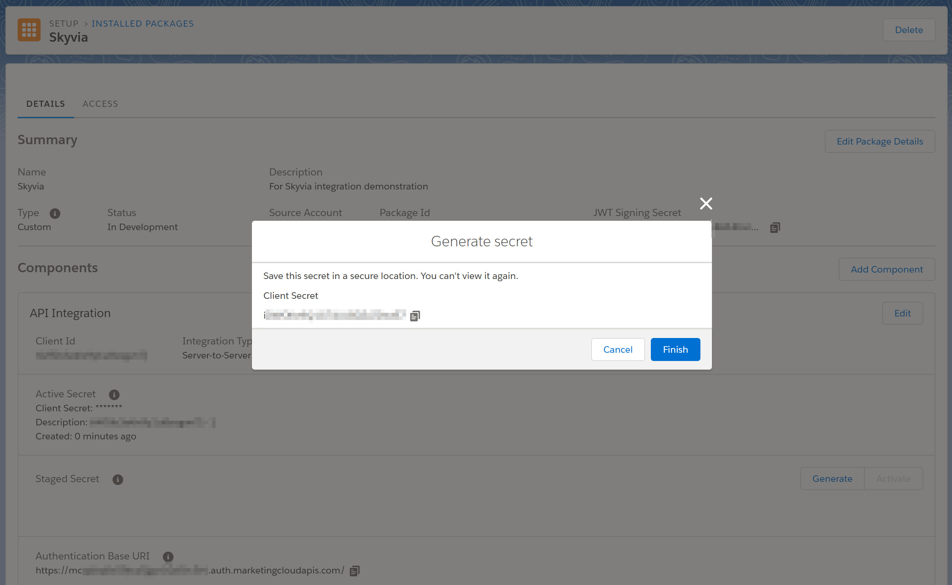Click the disabled Activate button
Screen dimensions: 952x585
[893, 479]
